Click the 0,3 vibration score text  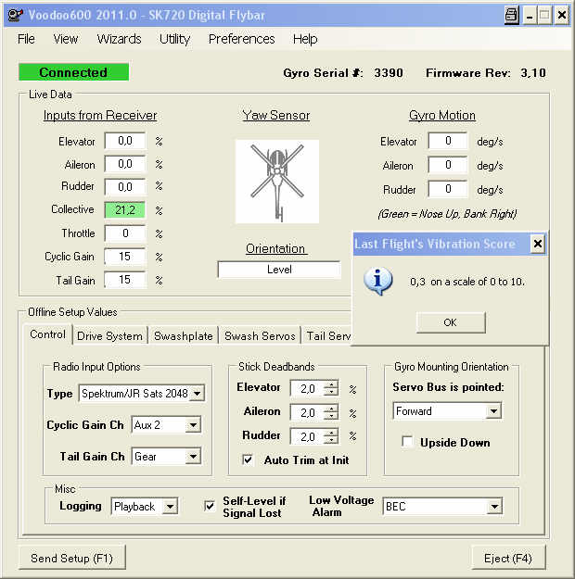[x=467, y=282]
